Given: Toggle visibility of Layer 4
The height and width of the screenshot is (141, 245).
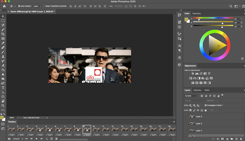Looking at the screenshot, I should coord(186,116).
